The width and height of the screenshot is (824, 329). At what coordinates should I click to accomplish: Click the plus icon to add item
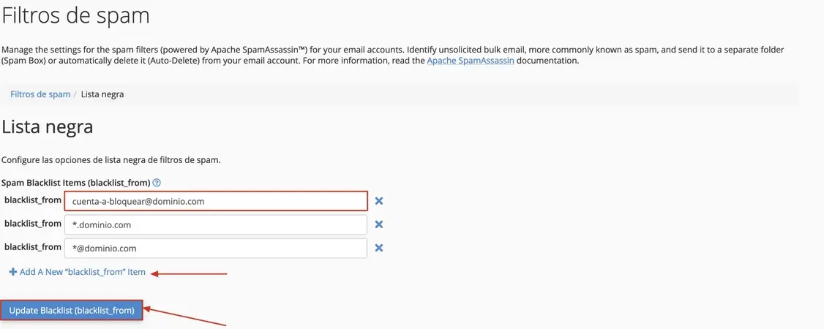point(13,272)
